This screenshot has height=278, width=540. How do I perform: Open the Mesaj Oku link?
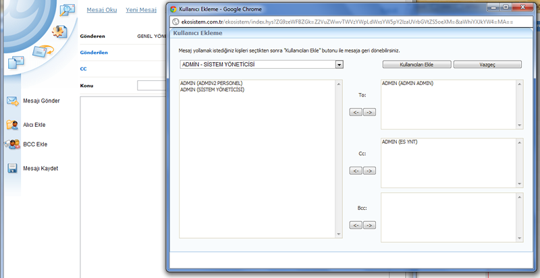(x=102, y=10)
